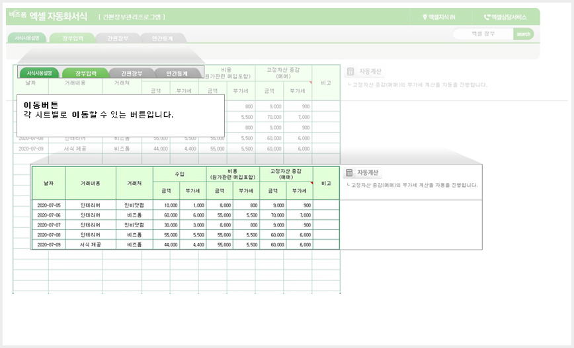Screen dimensions: 574x348
Task: Select the pale 서식사용설명 tab under the header
Action: pyautogui.click(x=26, y=38)
